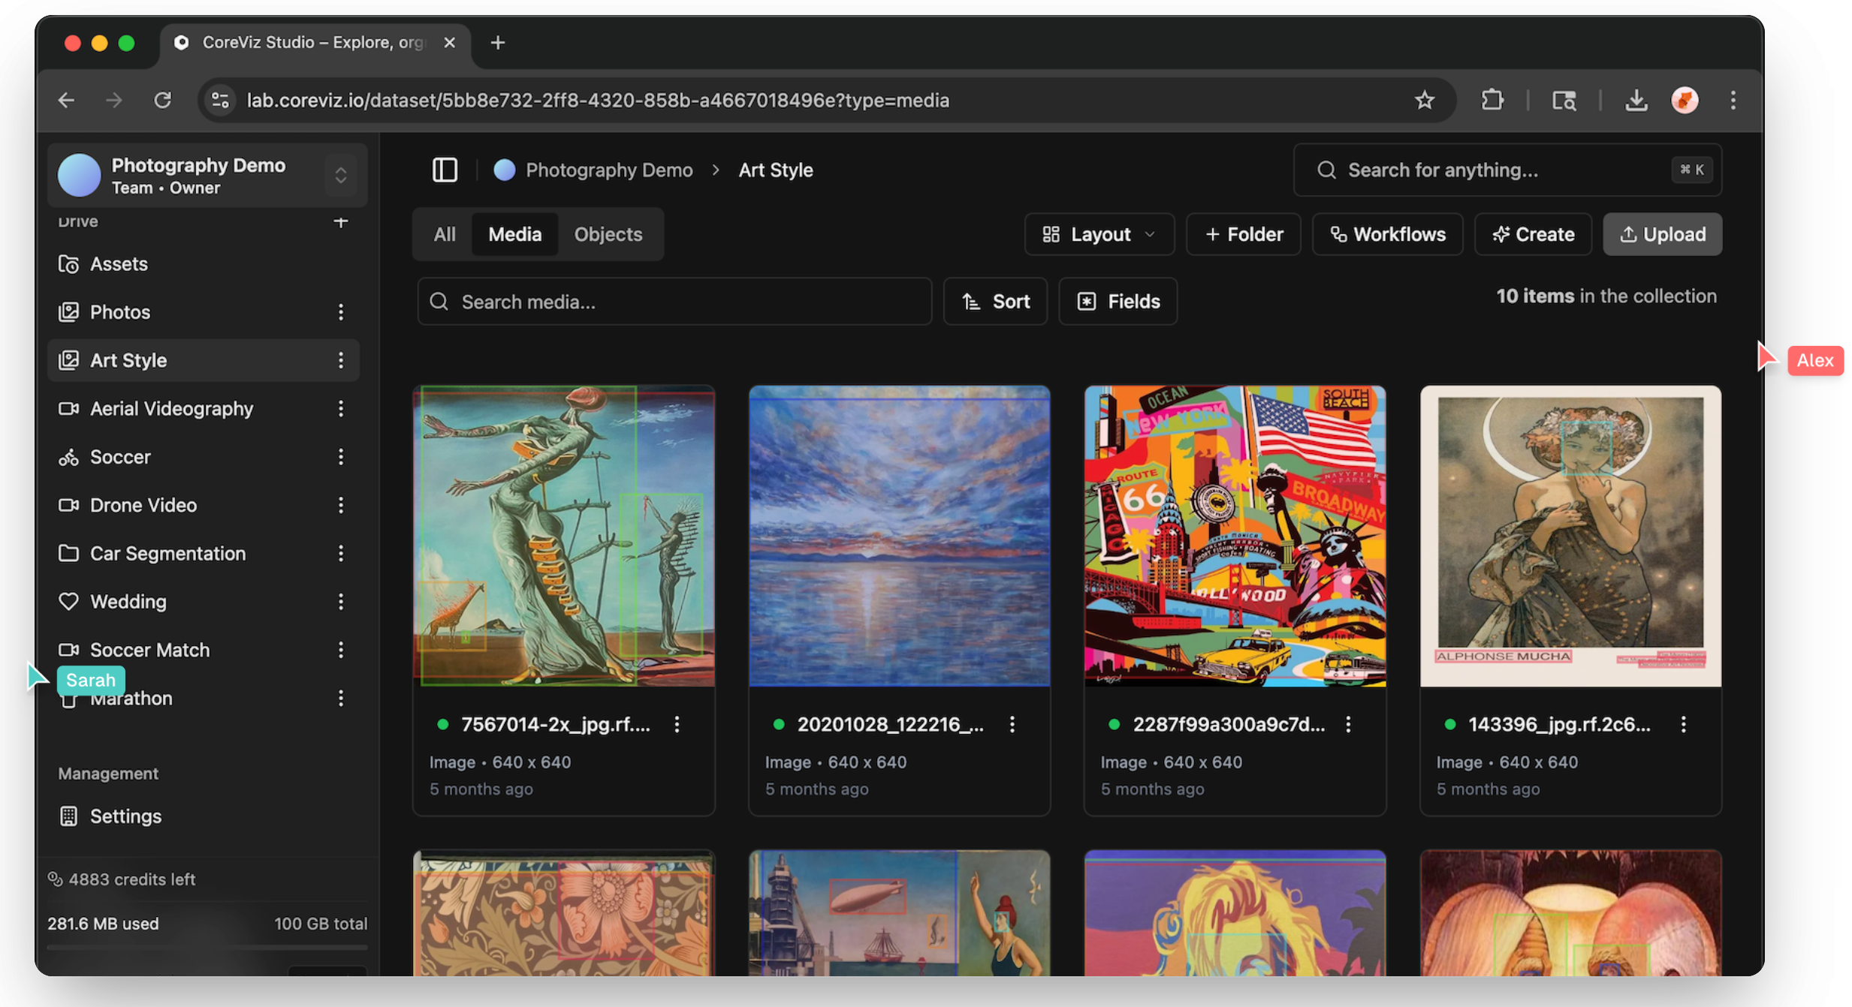This screenshot has height=1007, width=1852.
Task: Switch to the Objects tab
Action: pos(608,234)
